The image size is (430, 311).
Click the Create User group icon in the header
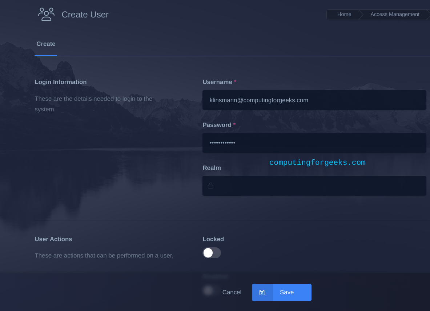pyautogui.click(x=46, y=14)
